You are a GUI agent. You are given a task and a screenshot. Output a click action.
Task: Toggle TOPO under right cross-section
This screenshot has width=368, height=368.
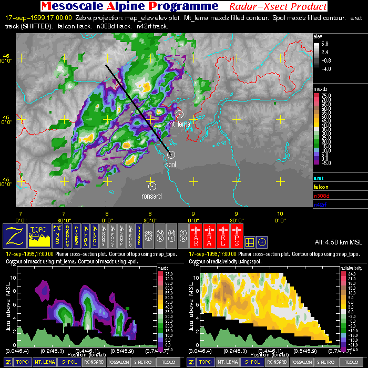point(205,362)
